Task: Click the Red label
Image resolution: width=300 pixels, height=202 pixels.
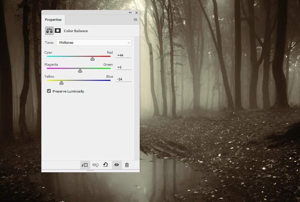Action: point(110,53)
